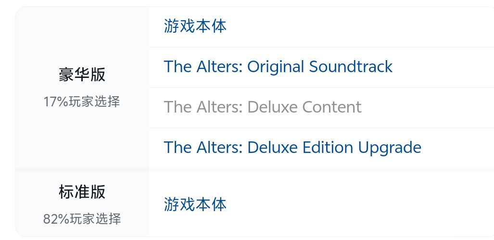Click 'The Alters' in the Original Soundtrack row
The width and height of the screenshot is (494, 240).
tap(203, 66)
